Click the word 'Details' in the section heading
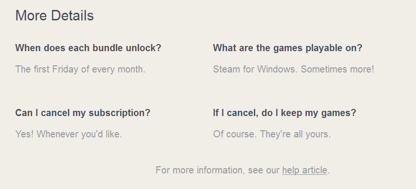The height and width of the screenshot is (189, 416). 73,16
